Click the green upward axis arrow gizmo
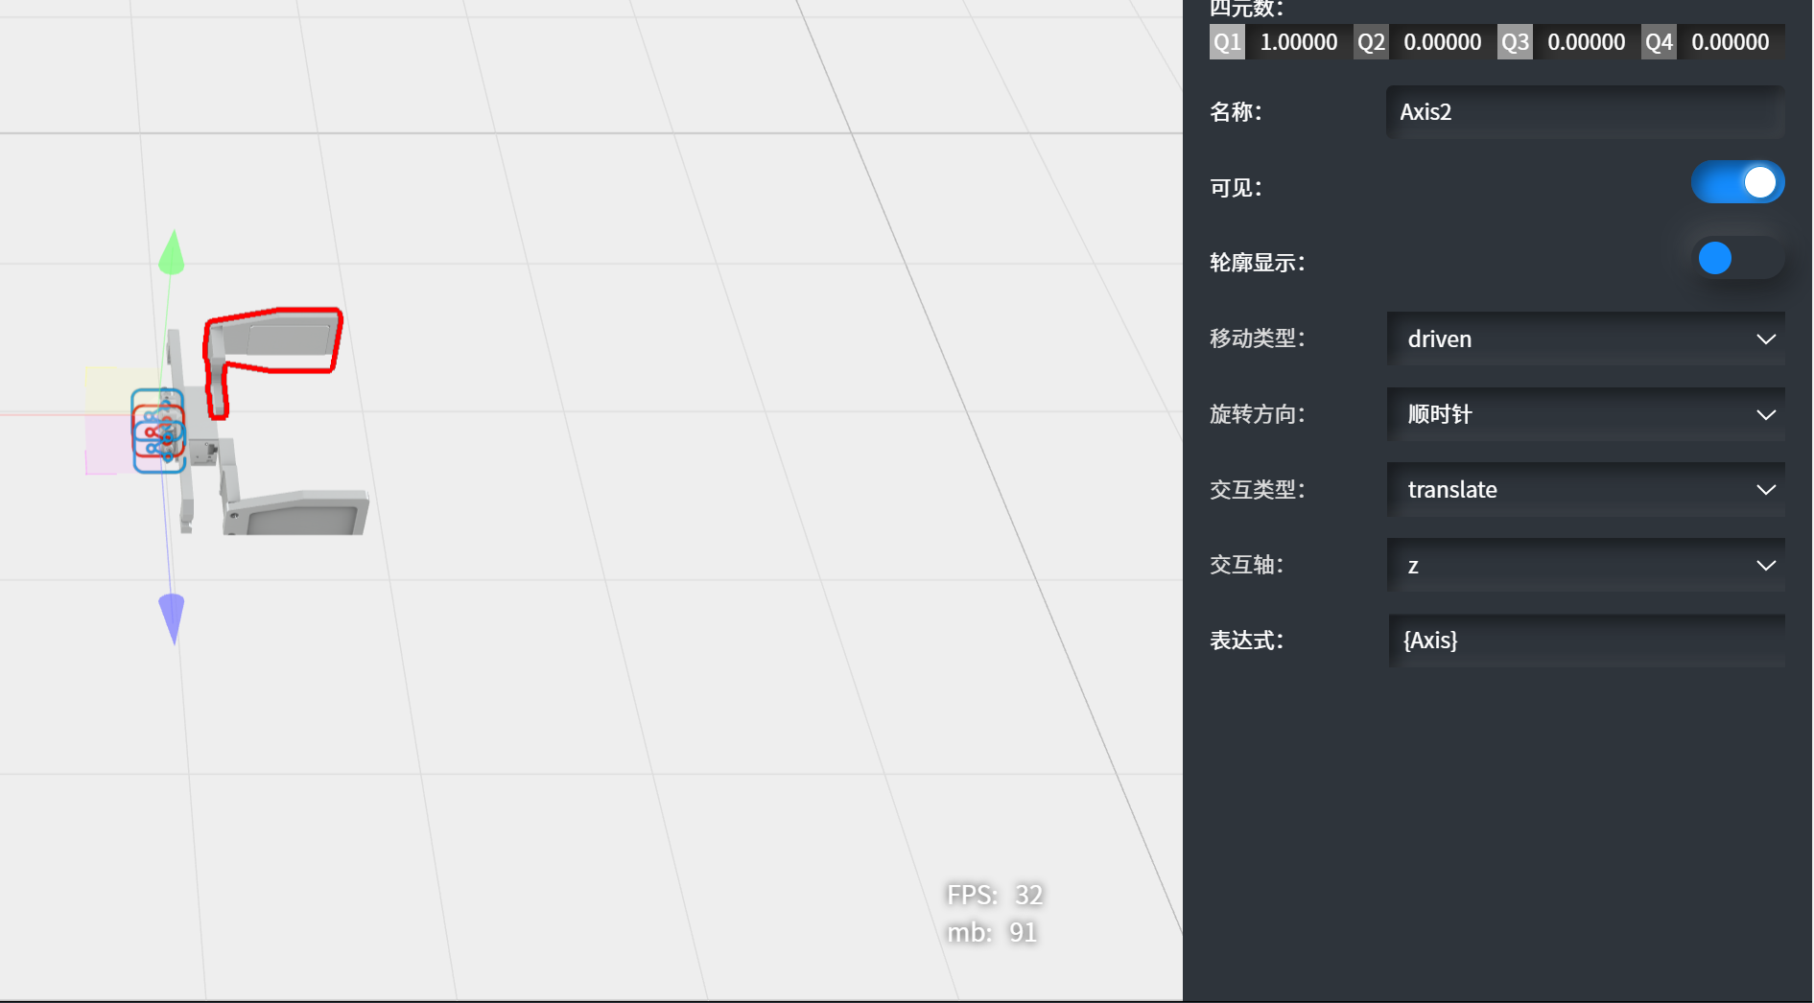Screen dimensions: 1814x1003 pyautogui.click(x=172, y=253)
